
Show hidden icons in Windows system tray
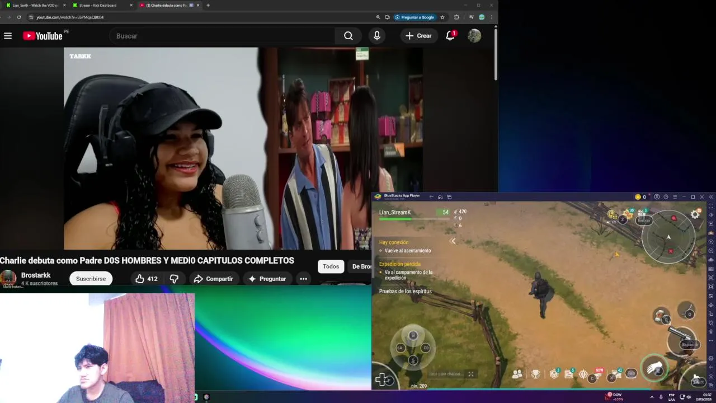point(652,397)
